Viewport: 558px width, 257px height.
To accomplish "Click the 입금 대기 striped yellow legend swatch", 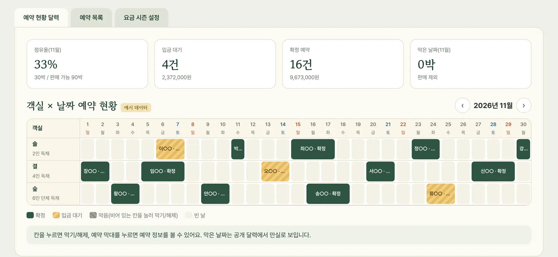I will tap(56, 215).
